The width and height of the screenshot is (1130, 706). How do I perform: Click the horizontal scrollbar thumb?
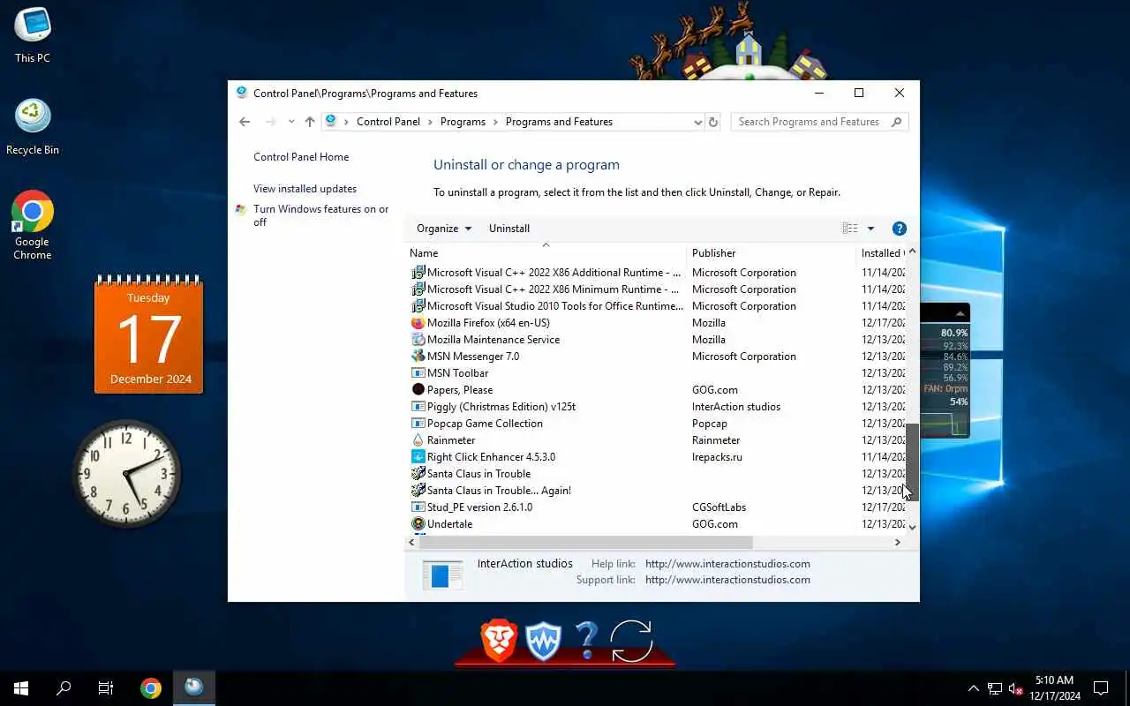585,543
